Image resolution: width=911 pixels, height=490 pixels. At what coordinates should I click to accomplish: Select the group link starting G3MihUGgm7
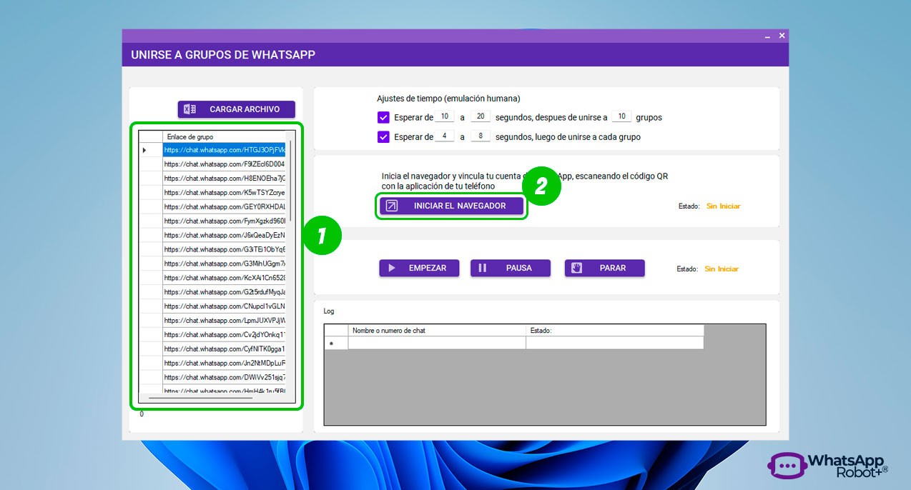point(224,264)
